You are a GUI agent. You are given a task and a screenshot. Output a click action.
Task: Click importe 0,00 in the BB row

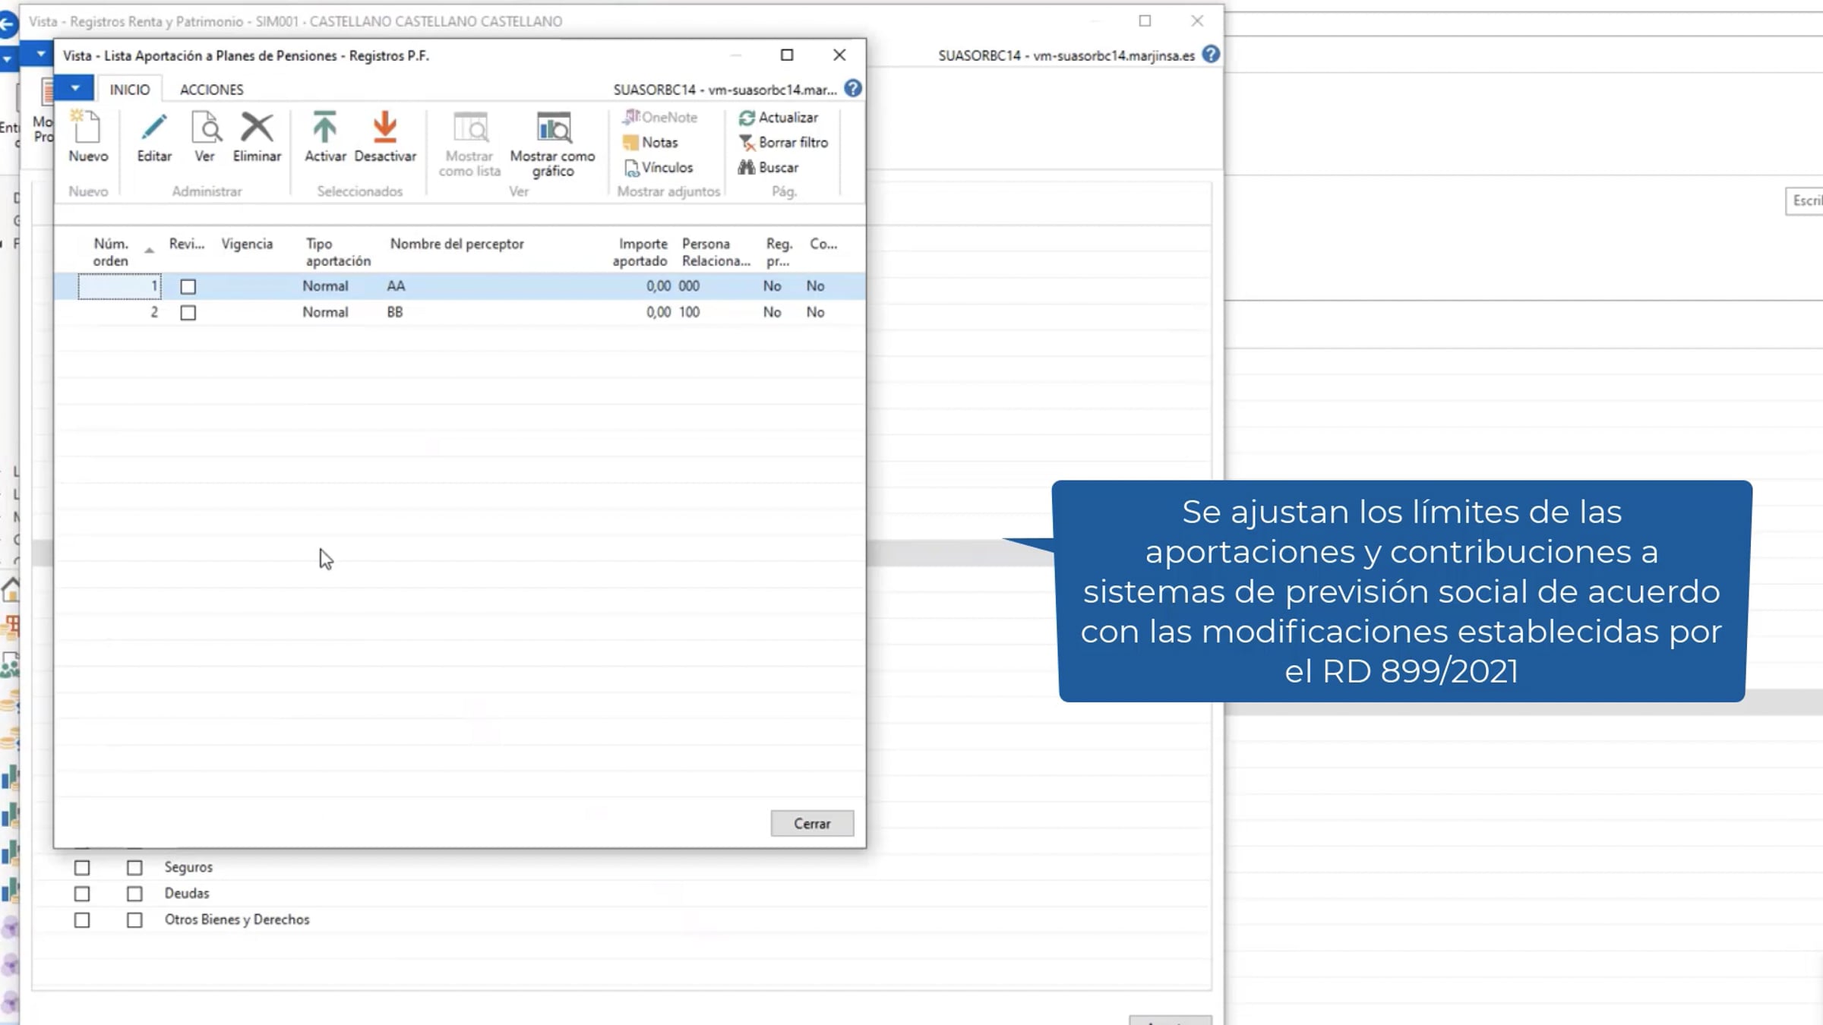coord(659,312)
